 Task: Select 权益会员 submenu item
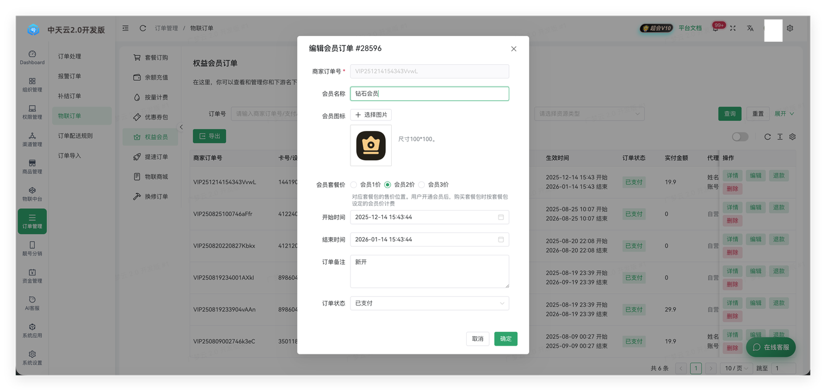151,137
